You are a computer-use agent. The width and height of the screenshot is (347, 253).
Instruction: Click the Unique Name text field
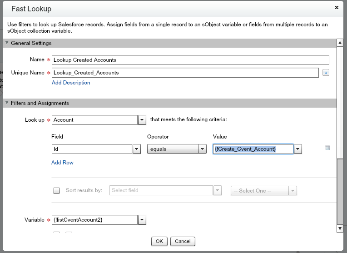coord(185,73)
